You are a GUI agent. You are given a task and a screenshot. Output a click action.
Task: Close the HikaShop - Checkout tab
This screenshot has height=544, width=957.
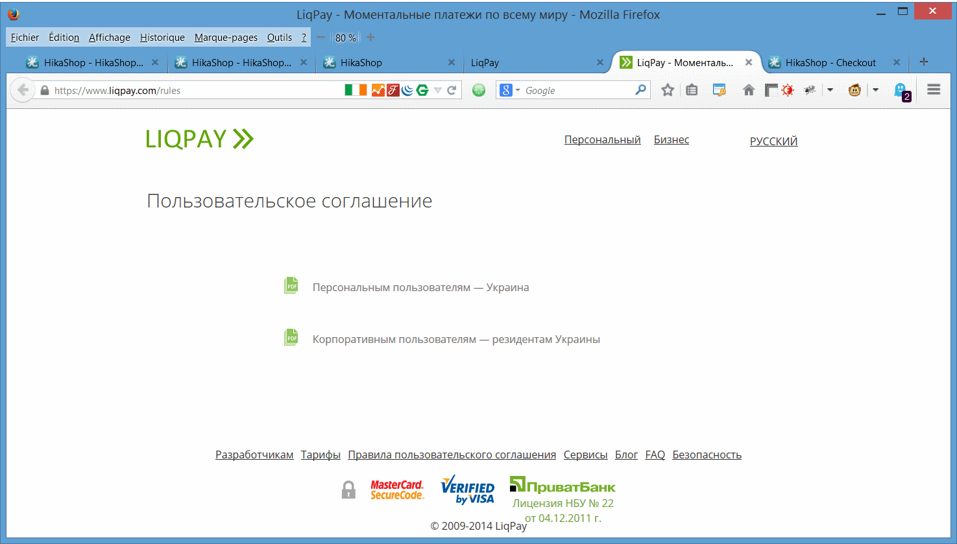897,63
